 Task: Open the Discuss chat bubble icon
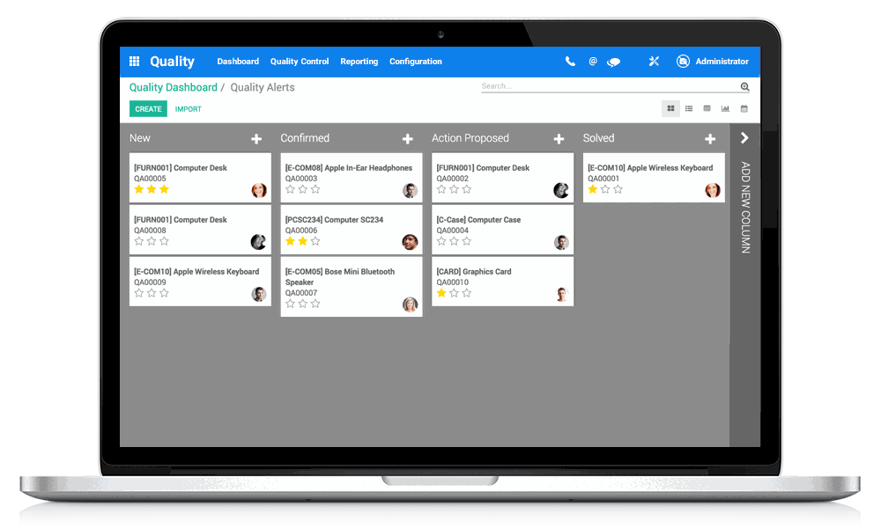coord(614,62)
